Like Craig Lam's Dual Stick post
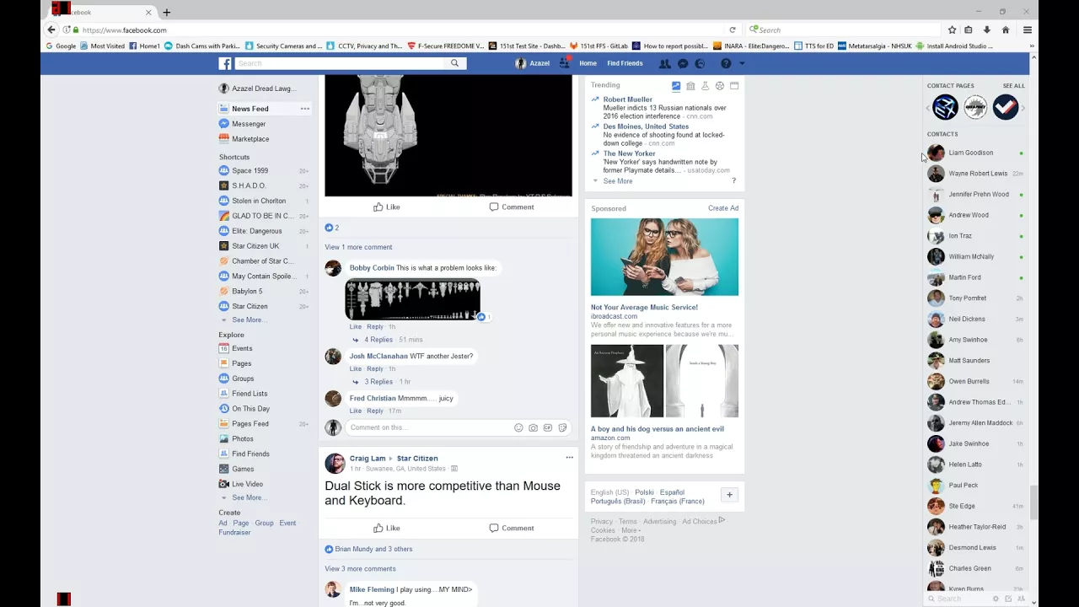The image size is (1079, 607). 387,528
